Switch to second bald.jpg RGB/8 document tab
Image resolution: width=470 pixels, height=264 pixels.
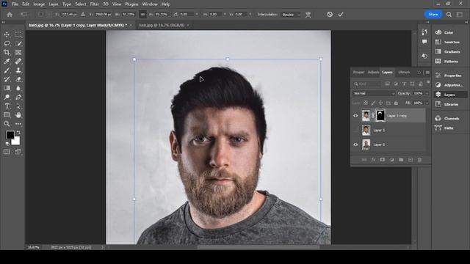coord(162,25)
